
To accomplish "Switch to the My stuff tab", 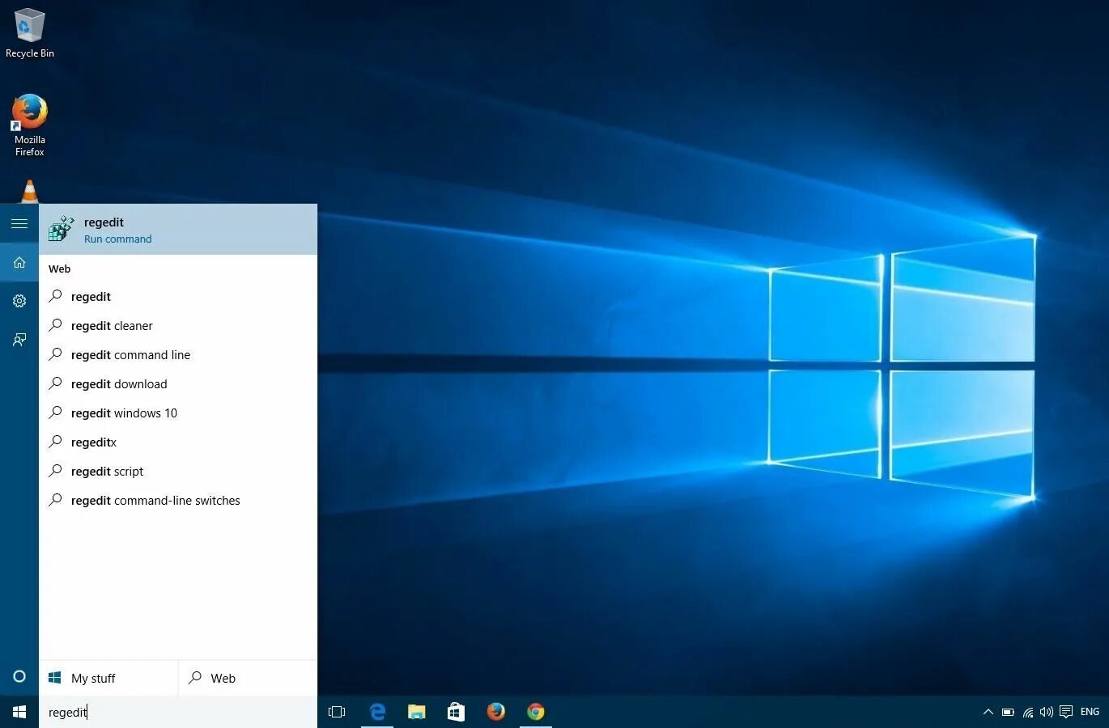I will click(93, 678).
